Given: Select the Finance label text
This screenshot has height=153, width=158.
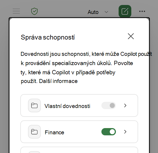Looking at the screenshot, I should pos(55,132).
